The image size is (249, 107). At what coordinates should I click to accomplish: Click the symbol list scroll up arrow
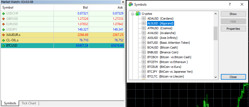click(215, 14)
